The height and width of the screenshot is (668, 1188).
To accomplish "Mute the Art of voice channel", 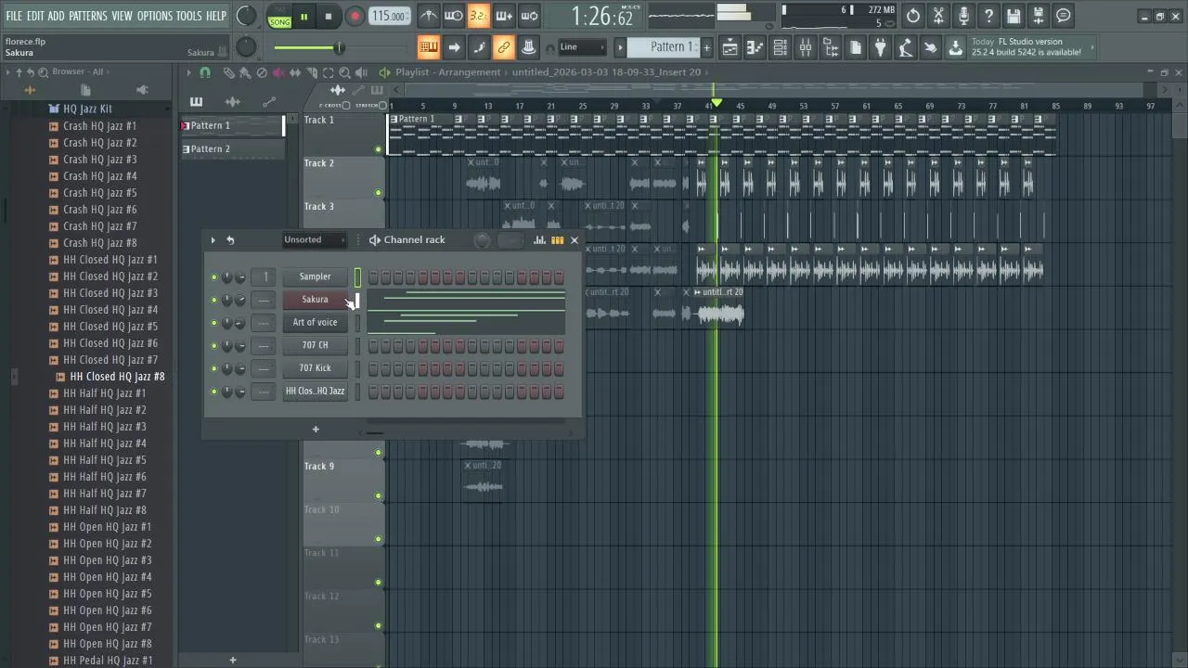I will point(213,323).
